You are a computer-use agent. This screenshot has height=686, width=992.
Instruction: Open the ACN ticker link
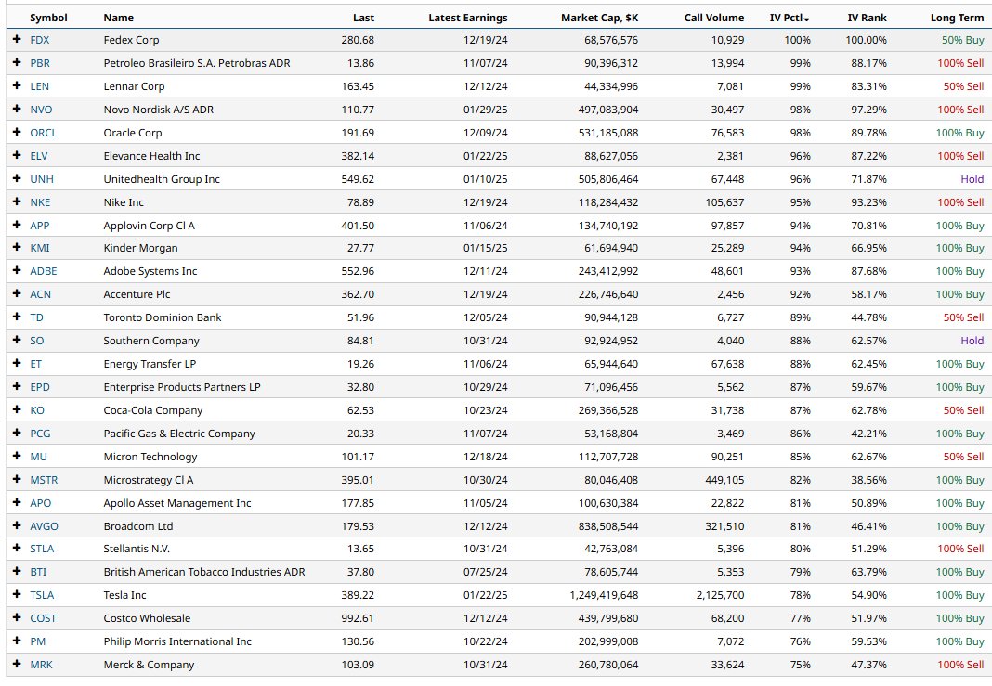[x=41, y=294]
